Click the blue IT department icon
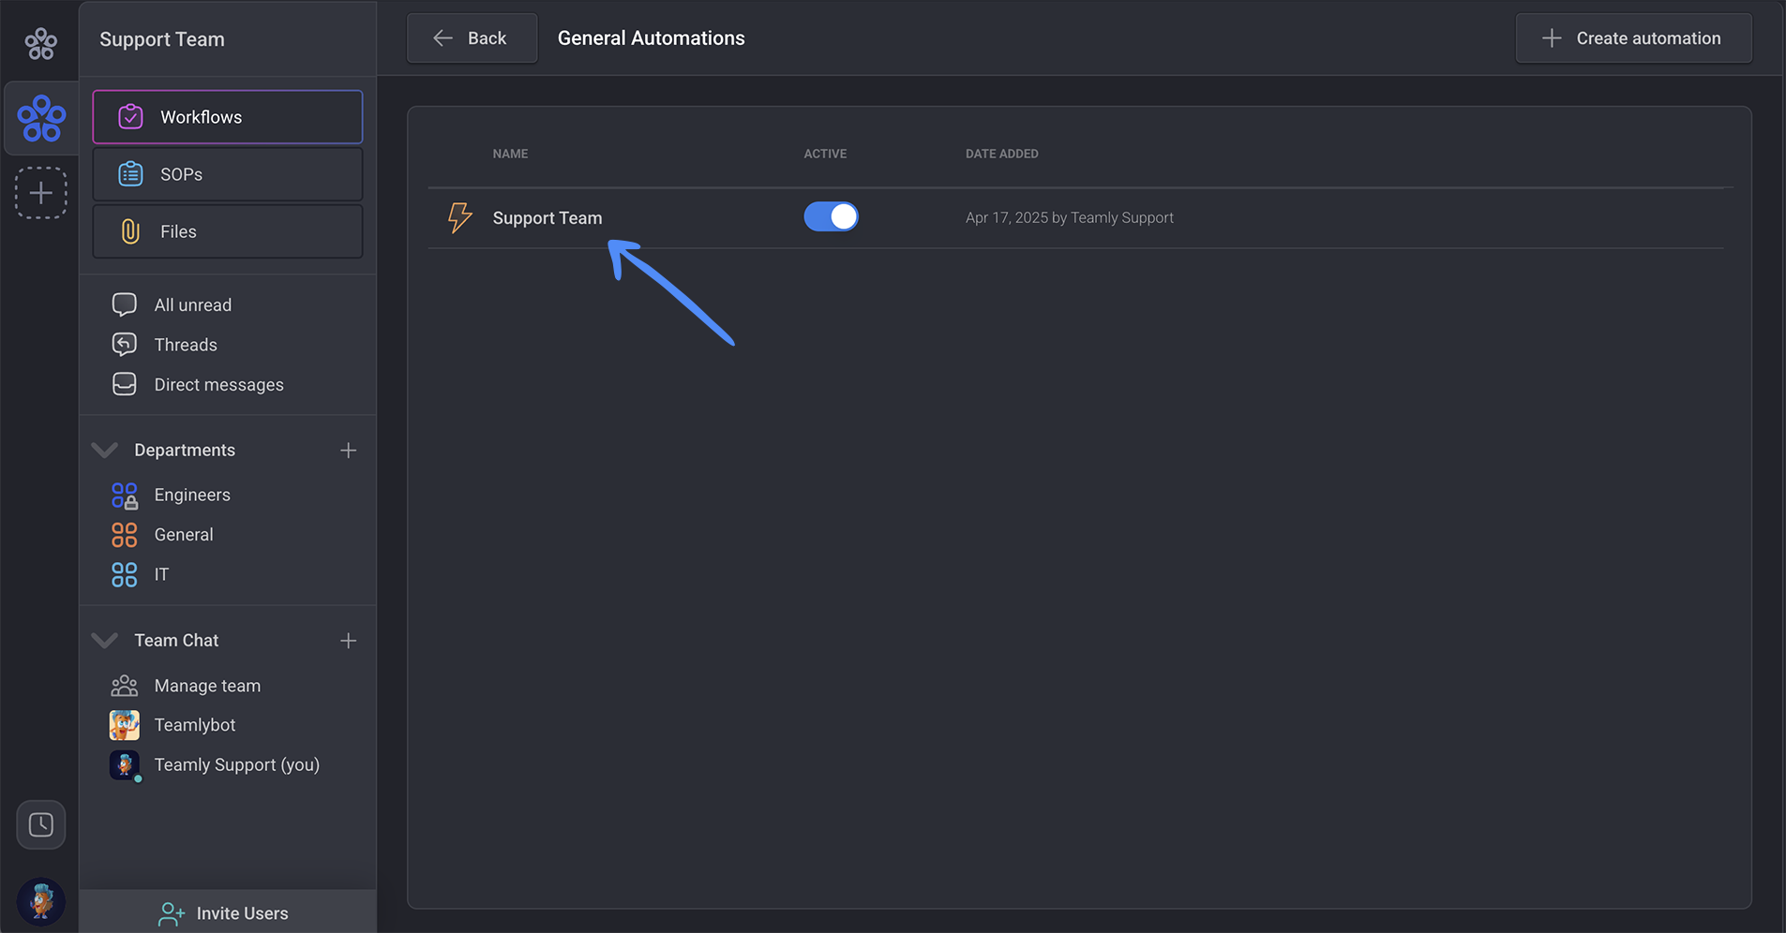 click(124, 574)
